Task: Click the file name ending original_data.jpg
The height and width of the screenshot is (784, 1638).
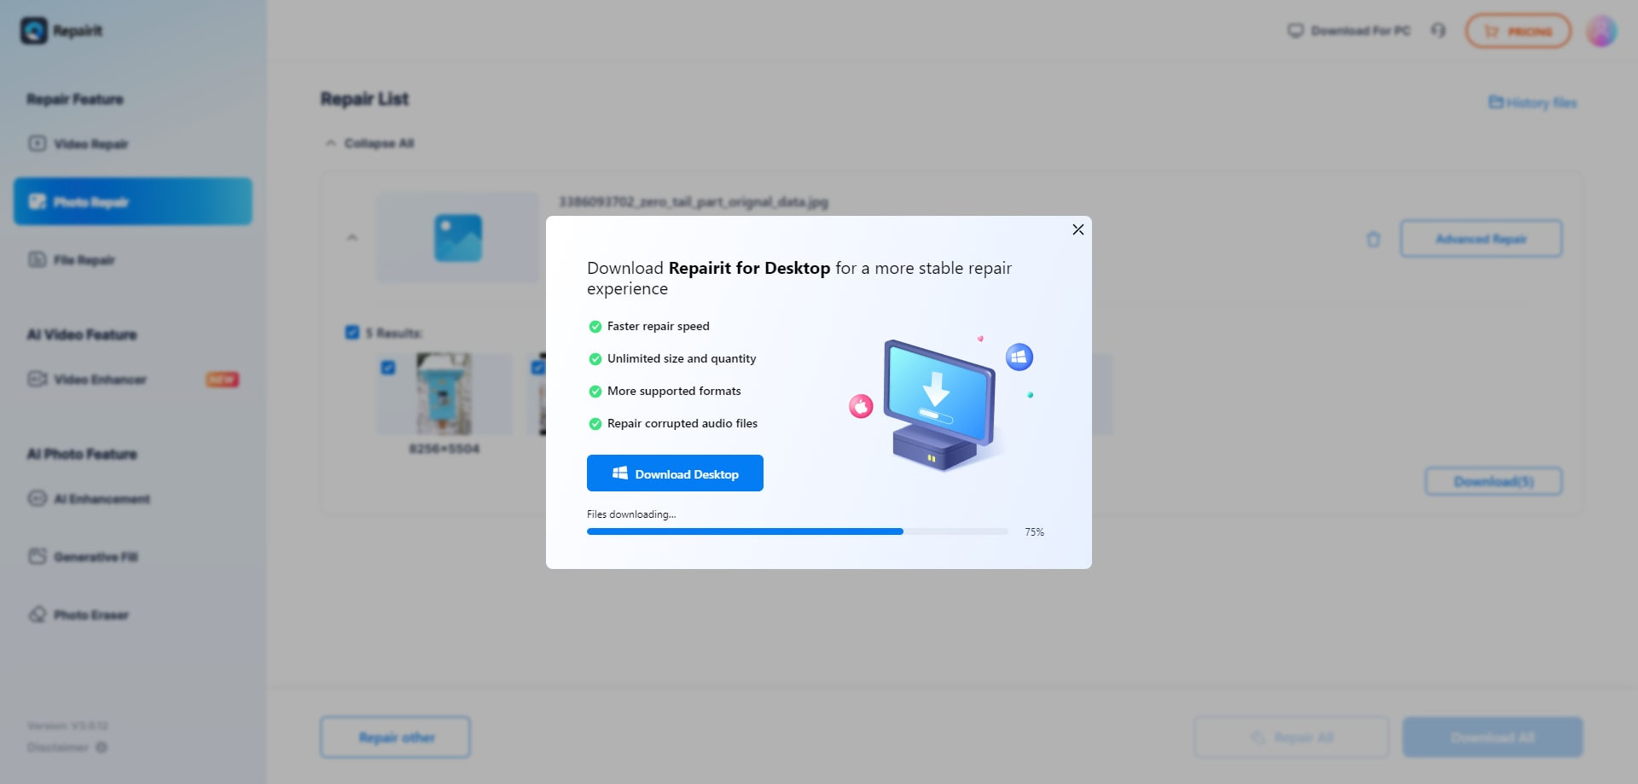Action: pos(694,202)
